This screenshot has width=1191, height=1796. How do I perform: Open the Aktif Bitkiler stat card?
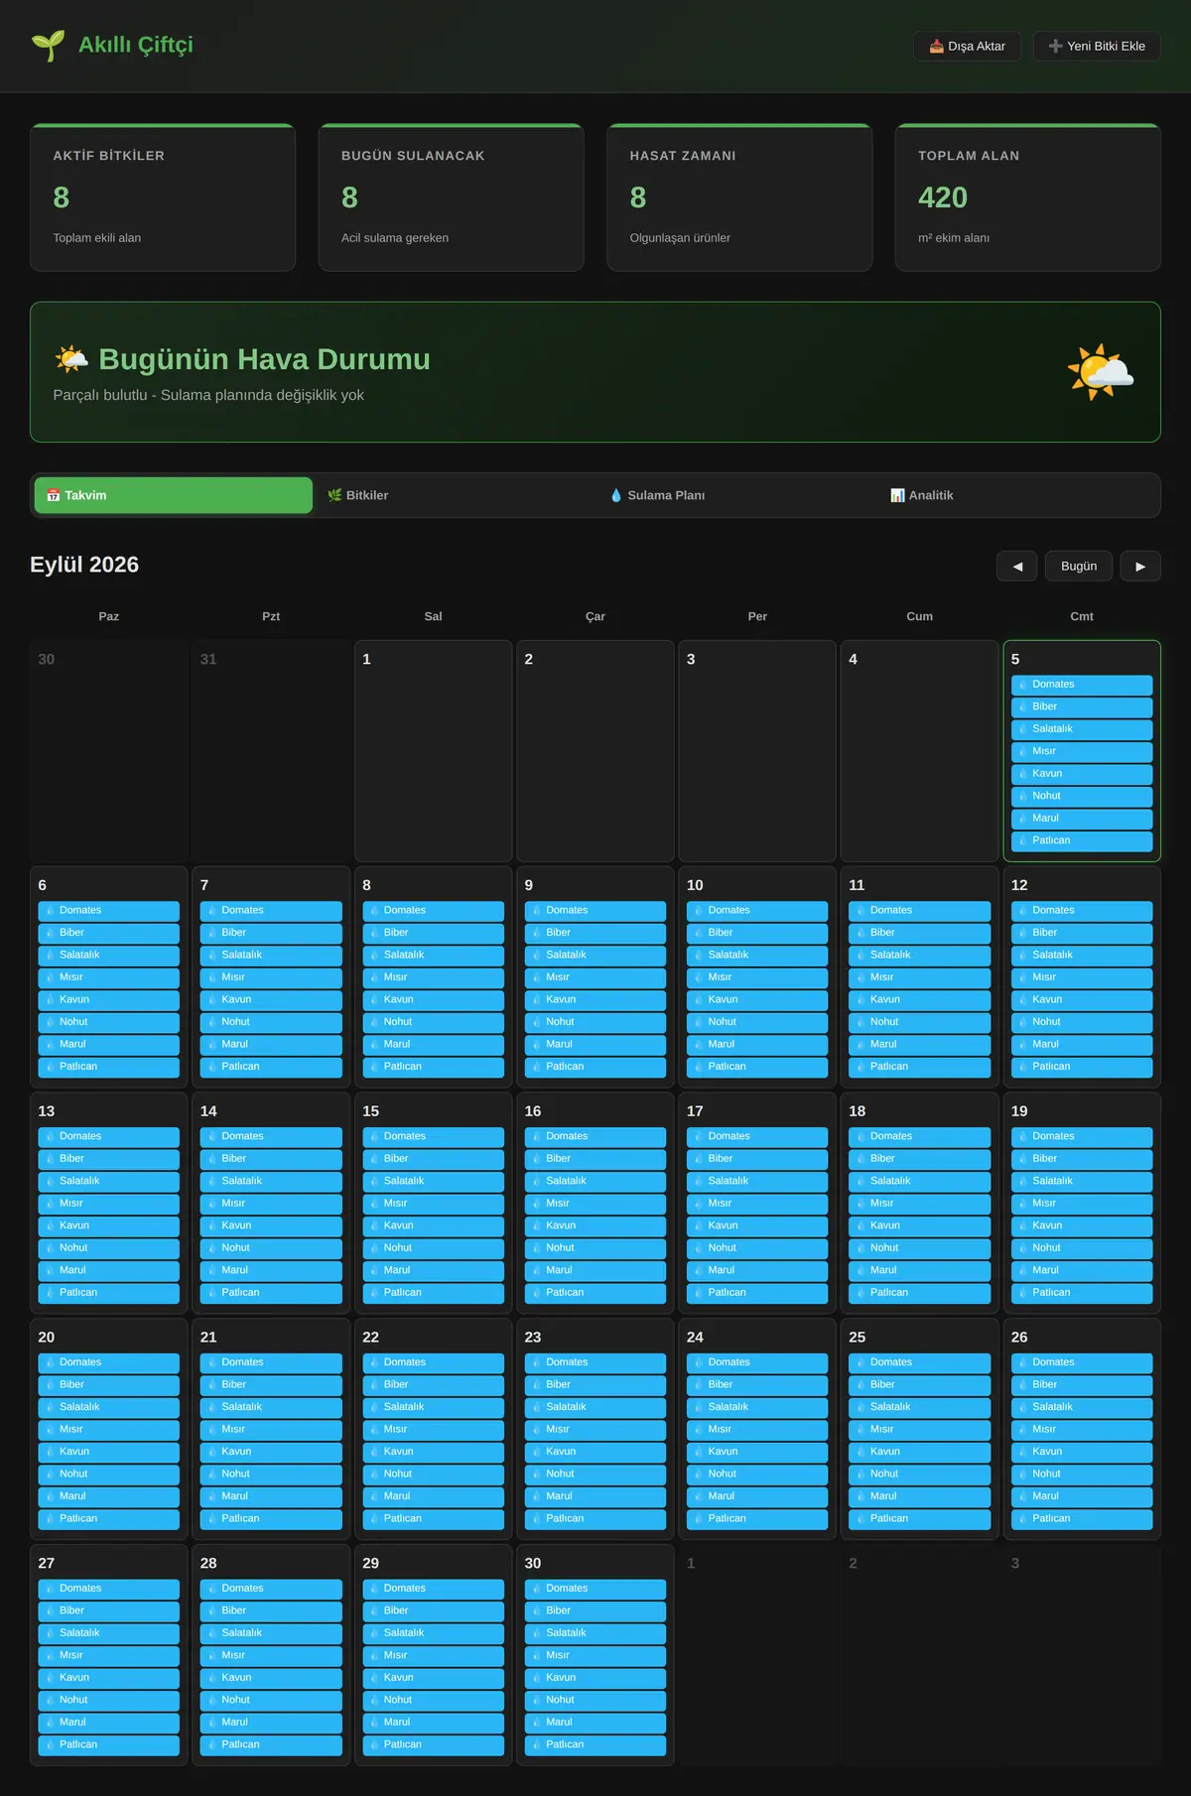pos(163,197)
